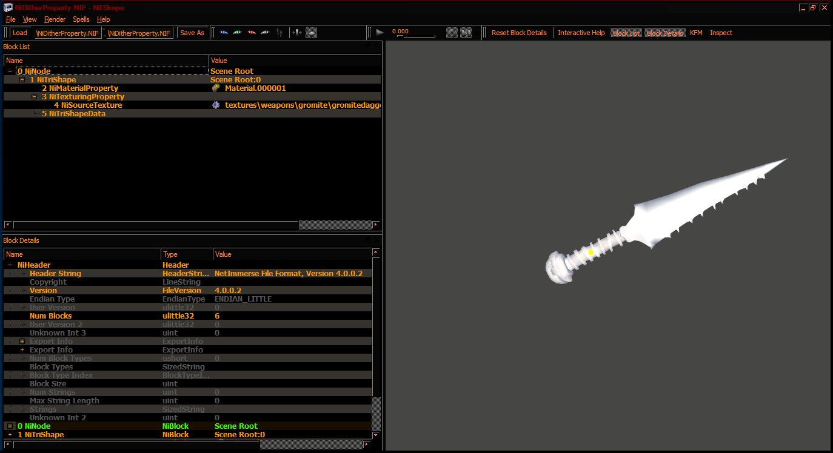Viewport: 833px width, 453px height.
Task: Collapse the 1 NiTriShape tree node
Action: coord(22,79)
